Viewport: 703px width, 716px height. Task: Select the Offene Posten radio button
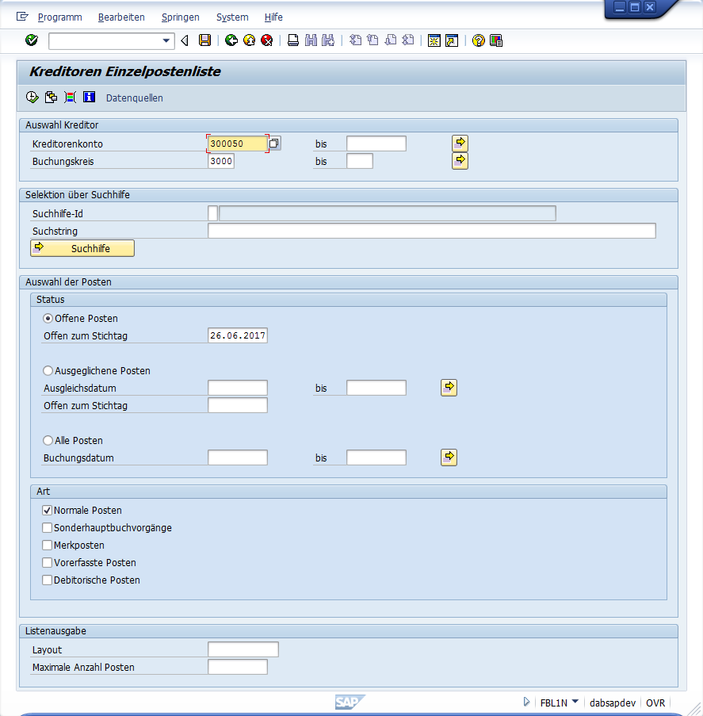[x=48, y=318]
